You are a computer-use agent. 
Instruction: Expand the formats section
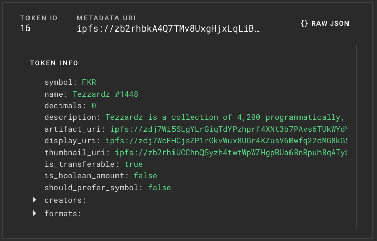pyautogui.click(x=63, y=214)
